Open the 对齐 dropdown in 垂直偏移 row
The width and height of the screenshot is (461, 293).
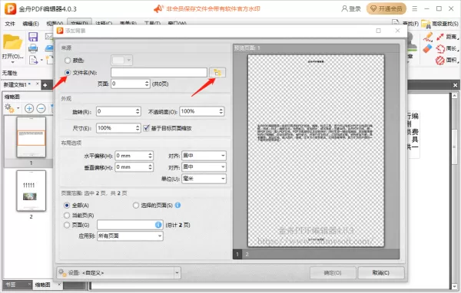[x=204, y=167]
